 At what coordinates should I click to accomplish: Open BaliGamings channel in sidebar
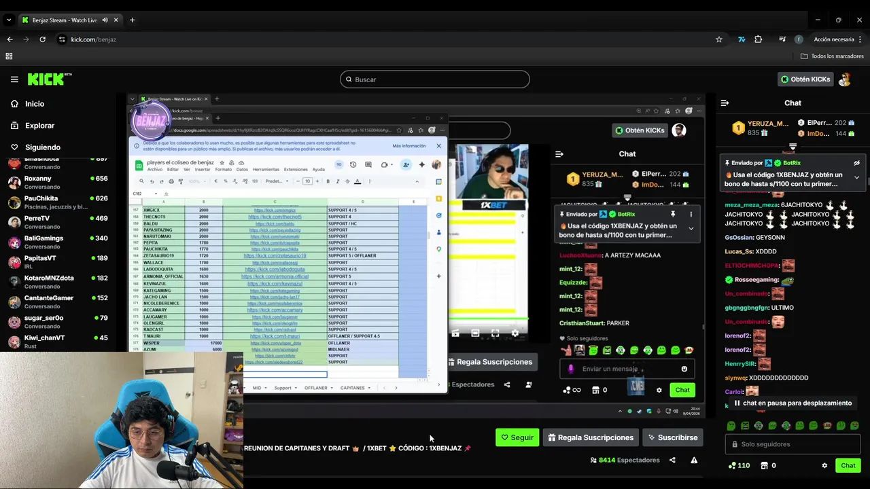[x=58, y=242]
